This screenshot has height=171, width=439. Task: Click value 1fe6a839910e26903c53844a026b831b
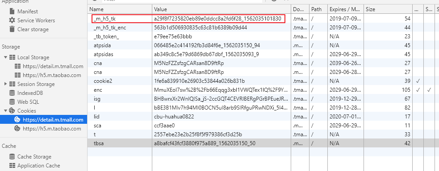click(199, 81)
